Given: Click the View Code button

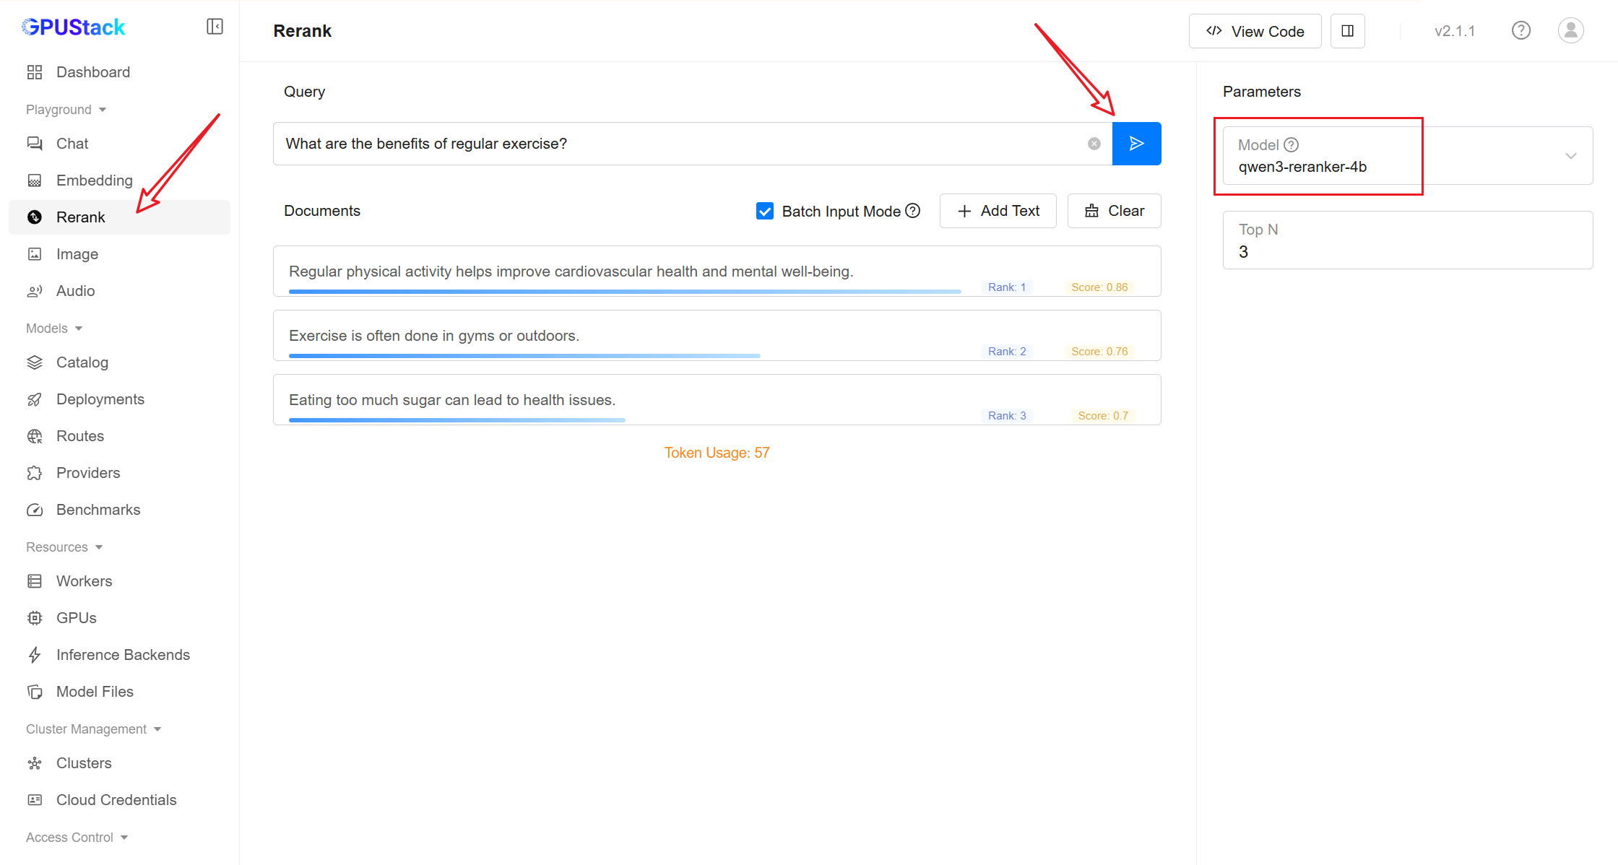Looking at the screenshot, I should coord(1255,31).
